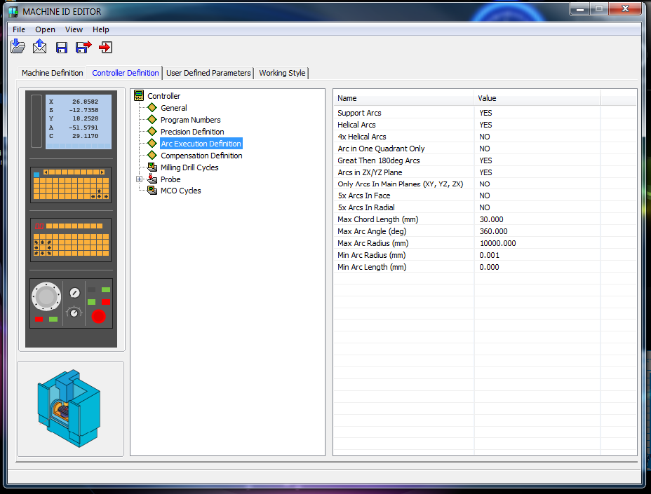Viewport: 651px width, 494px height.
Task: Open the Help menu
Action: [100, 29]
